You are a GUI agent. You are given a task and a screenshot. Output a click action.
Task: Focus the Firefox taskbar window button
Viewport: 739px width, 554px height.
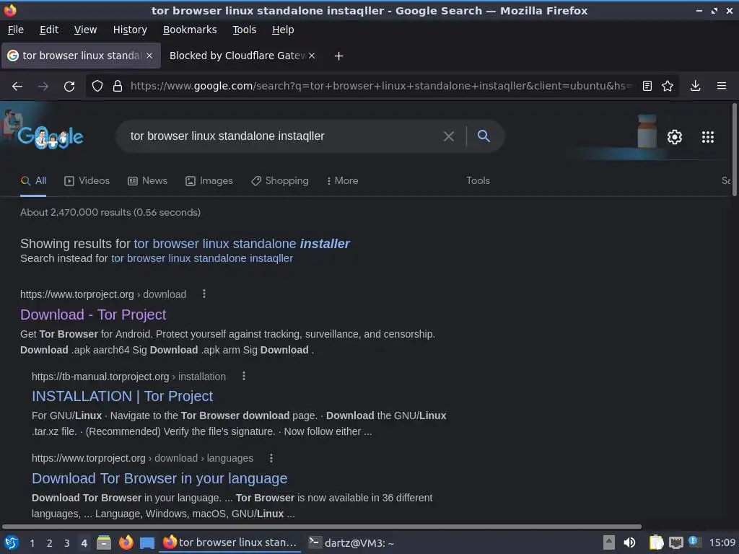click(230, 542)
